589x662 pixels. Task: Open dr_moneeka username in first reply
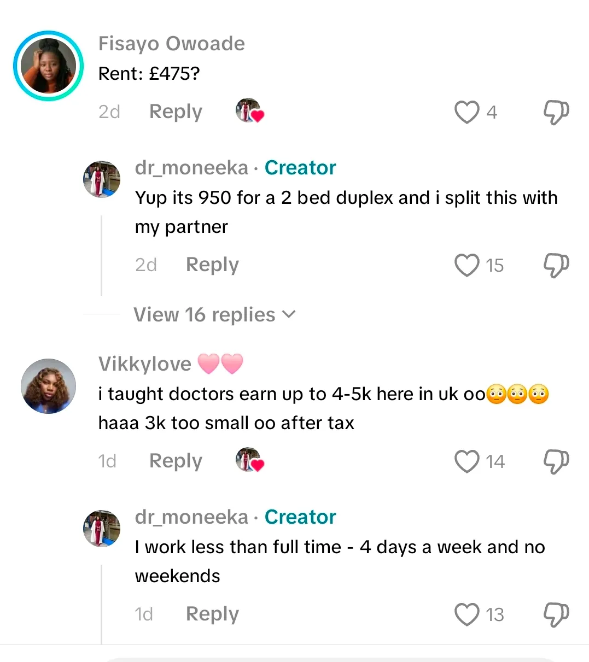[x=191, y=168]
